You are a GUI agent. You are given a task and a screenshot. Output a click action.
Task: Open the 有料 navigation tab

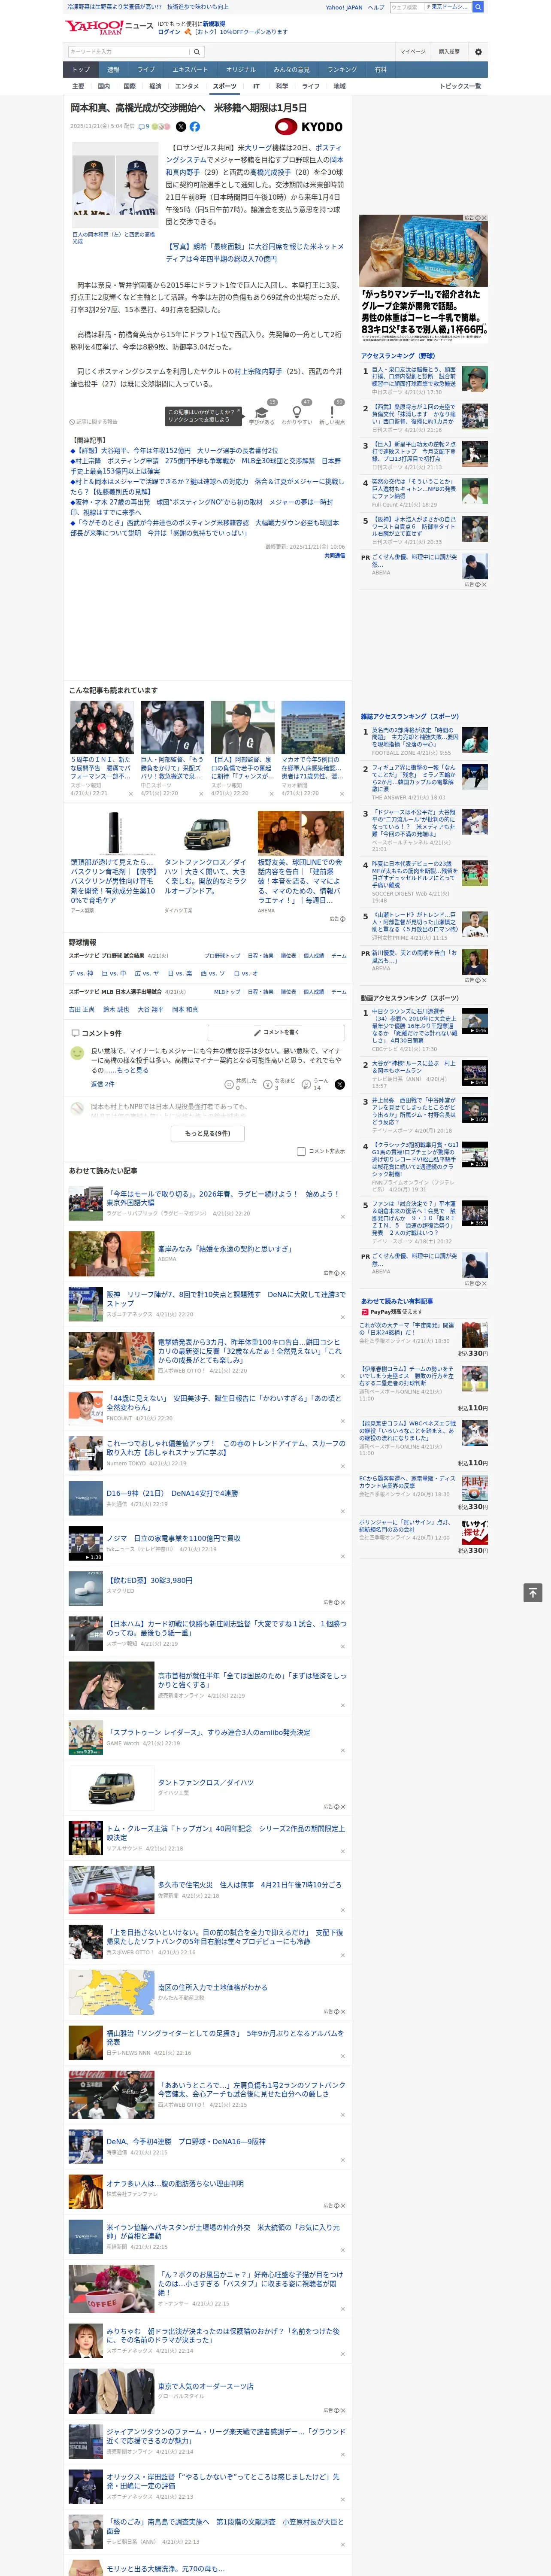(x=381, y=70)
